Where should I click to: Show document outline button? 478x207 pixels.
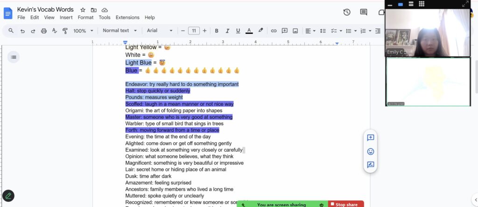(x=14, y=57)
